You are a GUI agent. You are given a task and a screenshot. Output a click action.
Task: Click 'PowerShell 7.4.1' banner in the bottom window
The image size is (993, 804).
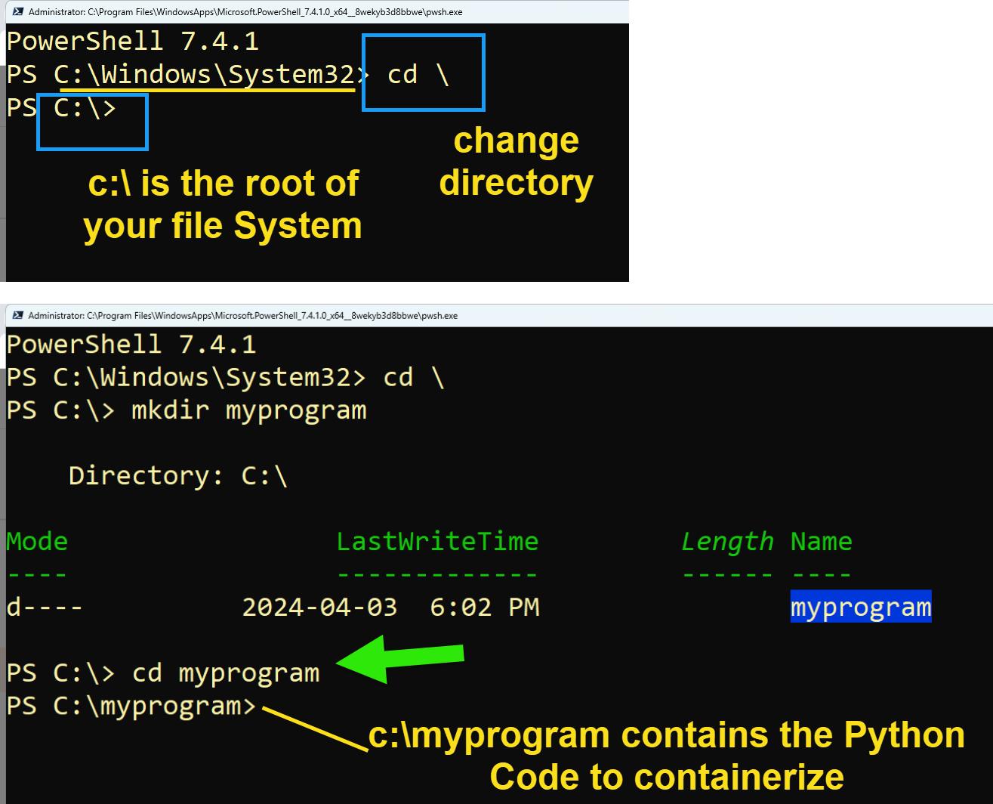click(131, 345)
